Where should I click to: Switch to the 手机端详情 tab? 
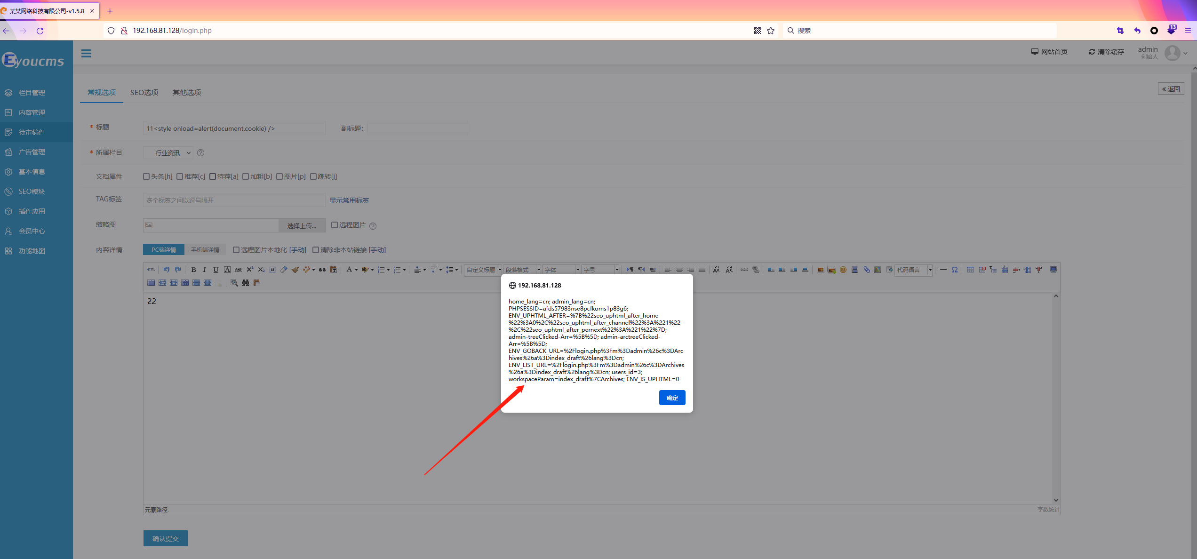pos(205,250)
